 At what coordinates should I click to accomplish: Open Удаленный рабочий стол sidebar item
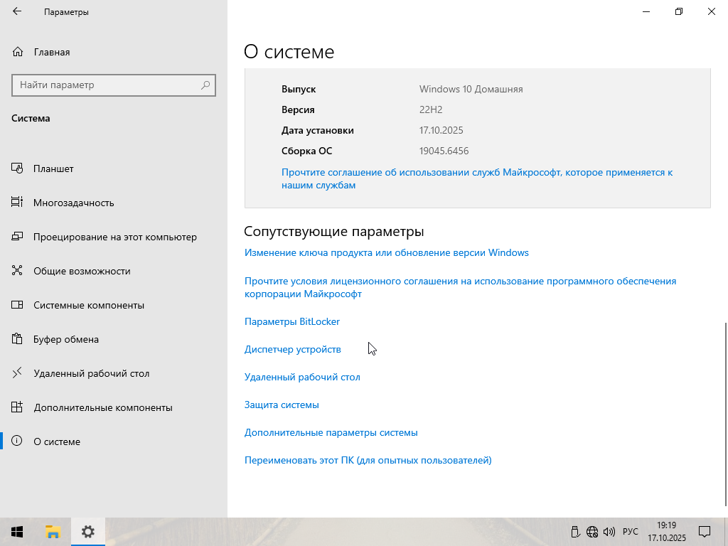tap(91, 373)
